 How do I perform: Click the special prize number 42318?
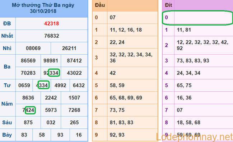pos(52,23)
